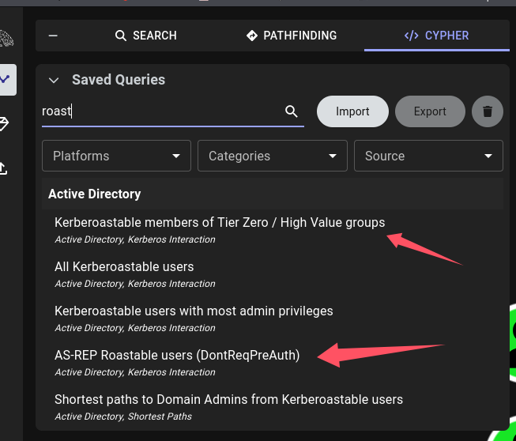The height and width of the screenshot is (441, 516).
Task: Click the magnifier icon in the query filter
Action: 291,111
